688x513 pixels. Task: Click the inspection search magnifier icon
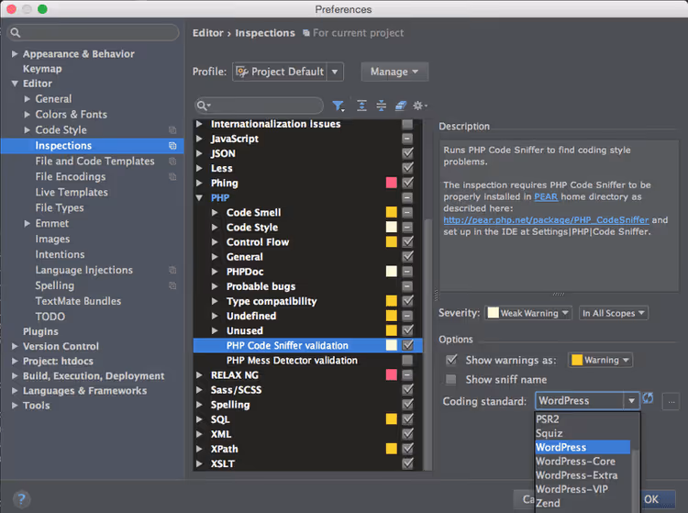[x=203, y=106]
